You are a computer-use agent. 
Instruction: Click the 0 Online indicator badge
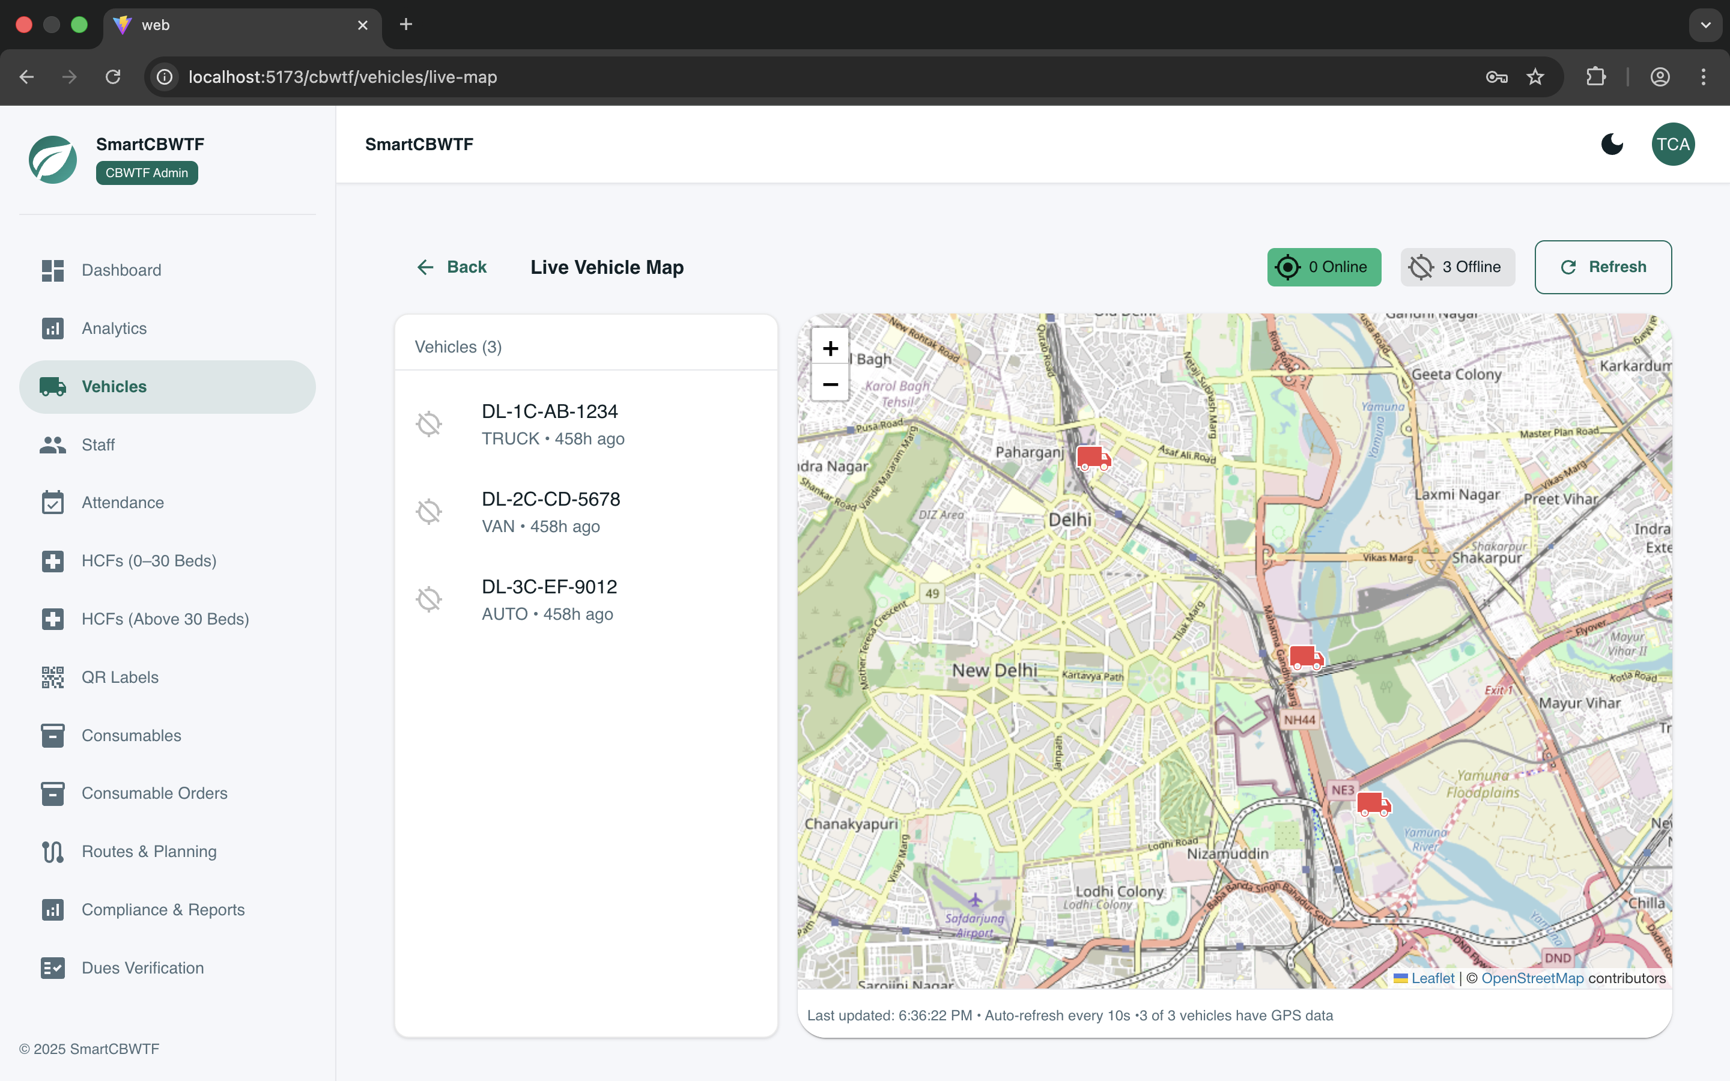(x=1323, y=267)
